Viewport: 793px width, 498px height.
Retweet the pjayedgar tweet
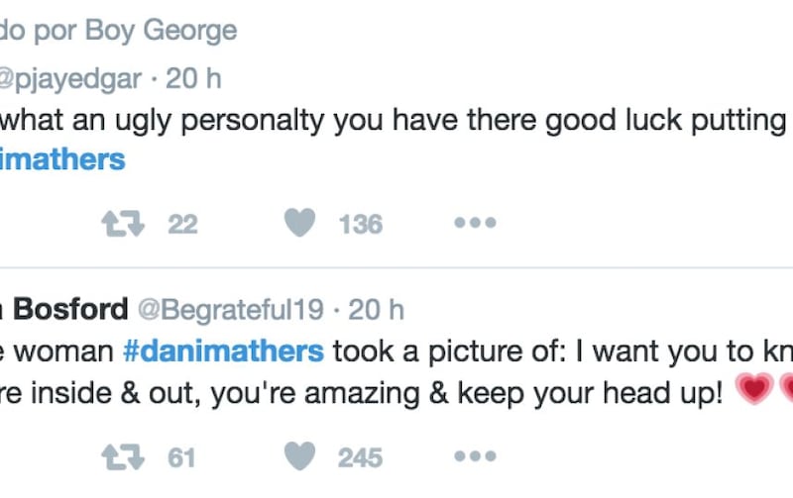[x=123, y=224]
